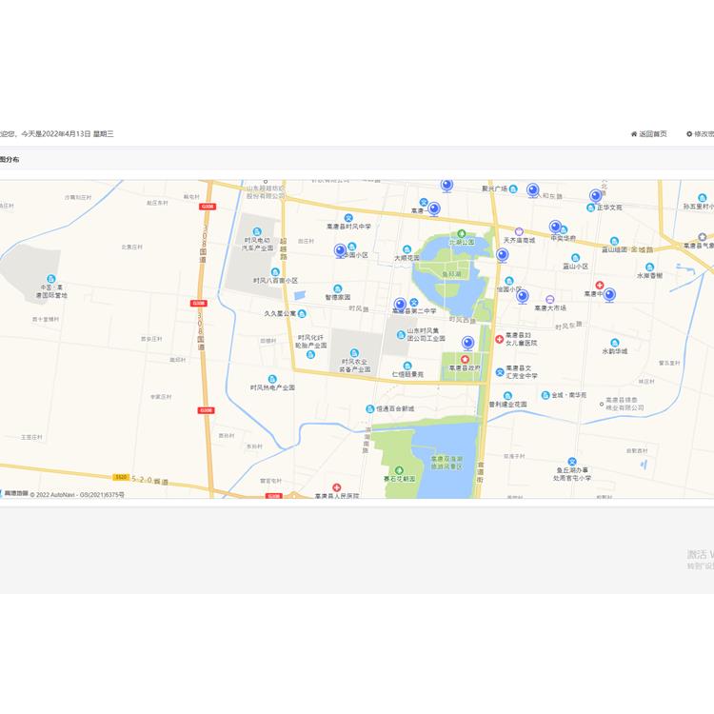The image size is (714, 714).
Task: Click the 修改密码 gear link
Action: pos(701,134)
